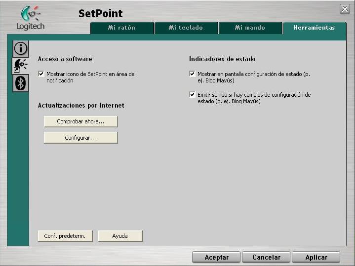Switch to the Mi ratón tab
355x266 pixels.
(x=121, y=28)
